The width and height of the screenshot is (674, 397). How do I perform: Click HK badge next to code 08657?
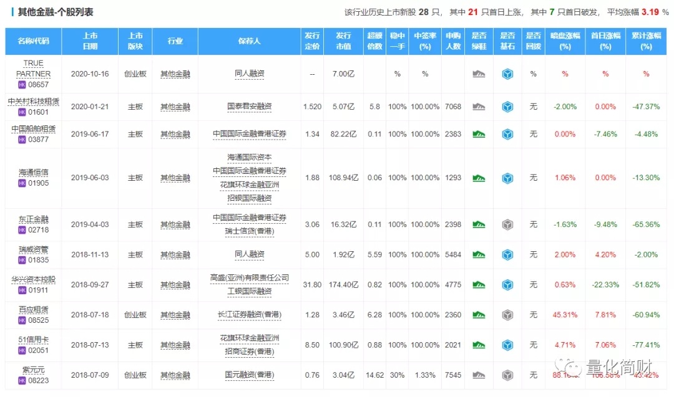(x=22, y=85)
